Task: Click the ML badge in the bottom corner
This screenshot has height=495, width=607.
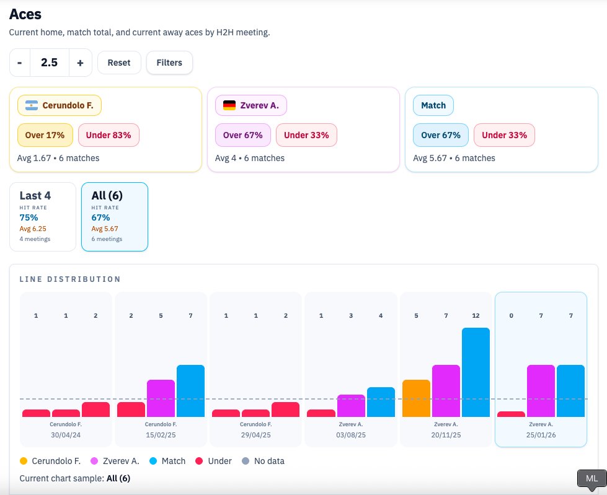Action: pyautogui.click(x=590, y=478)
